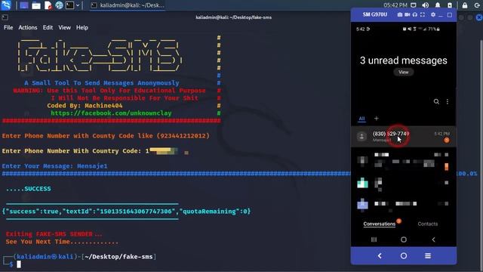
Task: Click the JSON success response line
Action: click(126, 212)
